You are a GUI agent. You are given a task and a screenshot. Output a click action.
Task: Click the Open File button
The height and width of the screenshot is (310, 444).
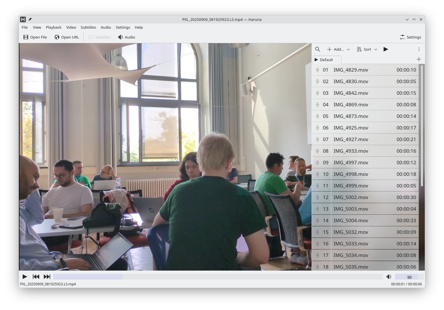click(x=35, y=37)
